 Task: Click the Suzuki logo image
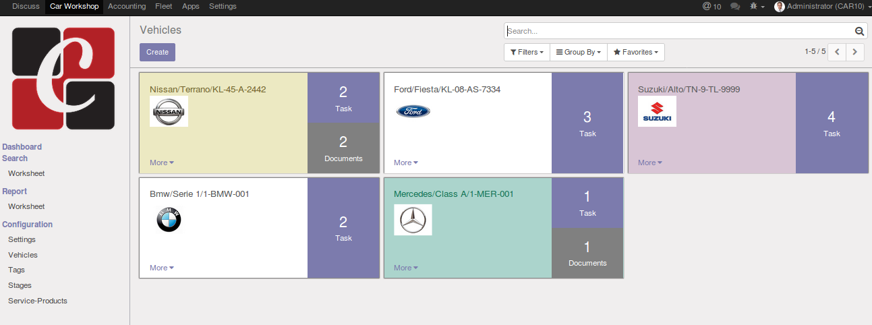pos(657,111)
